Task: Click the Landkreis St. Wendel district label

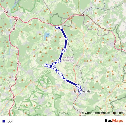Action: click(x=69, y=59)
